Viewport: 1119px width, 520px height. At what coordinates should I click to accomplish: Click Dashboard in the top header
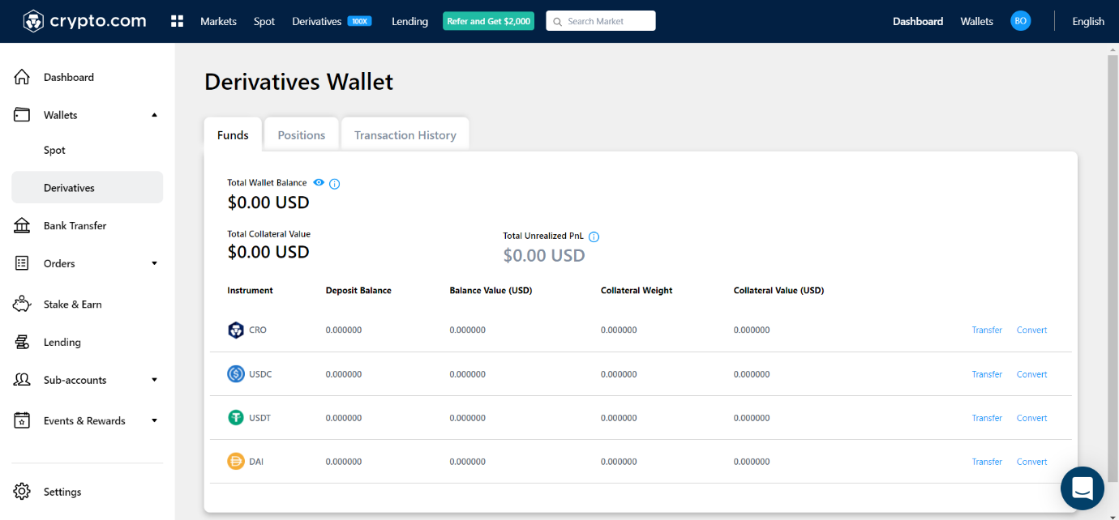pos(918,21)
